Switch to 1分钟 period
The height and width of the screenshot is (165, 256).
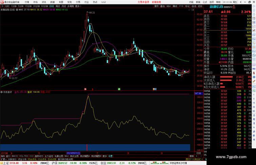pos(14,6)
